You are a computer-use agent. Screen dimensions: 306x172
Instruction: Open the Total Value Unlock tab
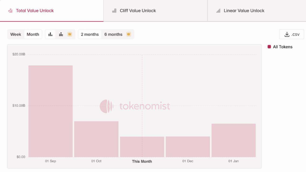pyautogui.click(x=35, y=11)
